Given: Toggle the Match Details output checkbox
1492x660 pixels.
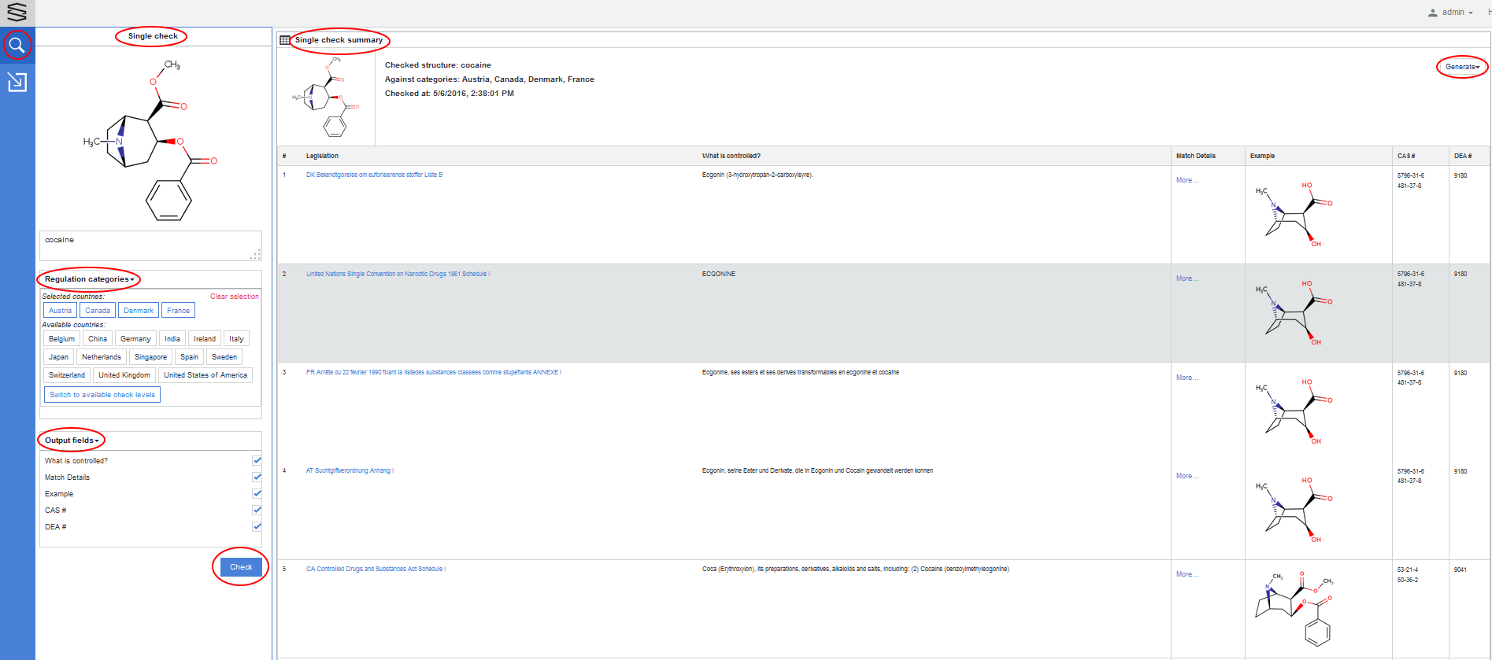Looking at the screenshot, I should [x=257, y=477].
